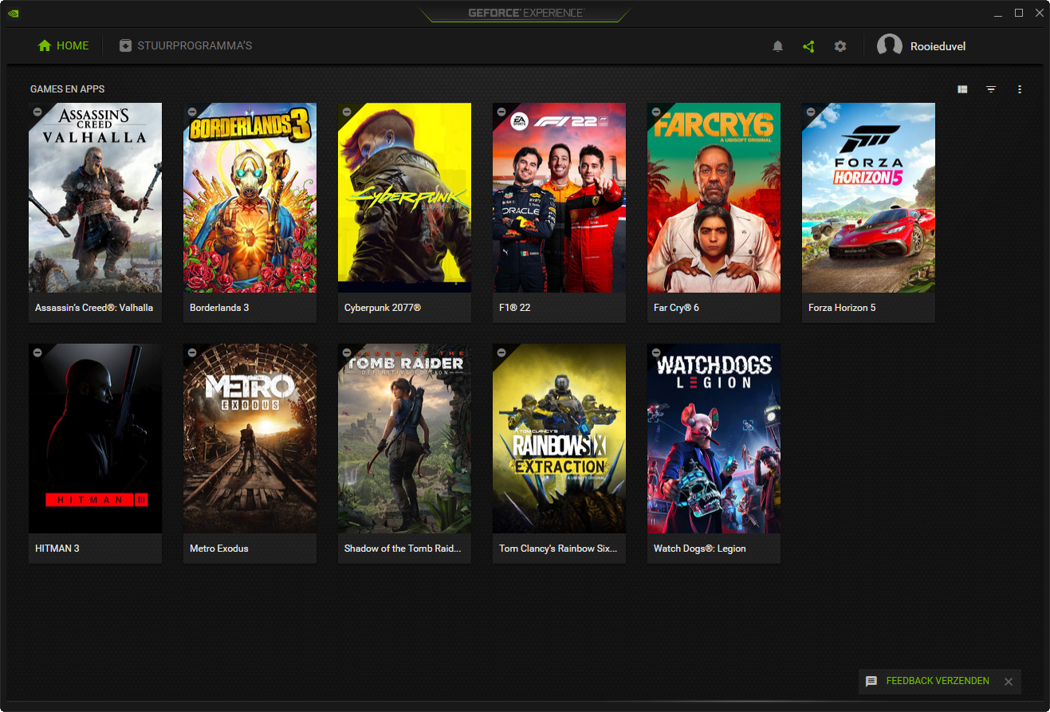Viewport: 1050px width, 712px height.
Task: Open the HITMAN 3 cover art
Action: (x=95, y=439)
